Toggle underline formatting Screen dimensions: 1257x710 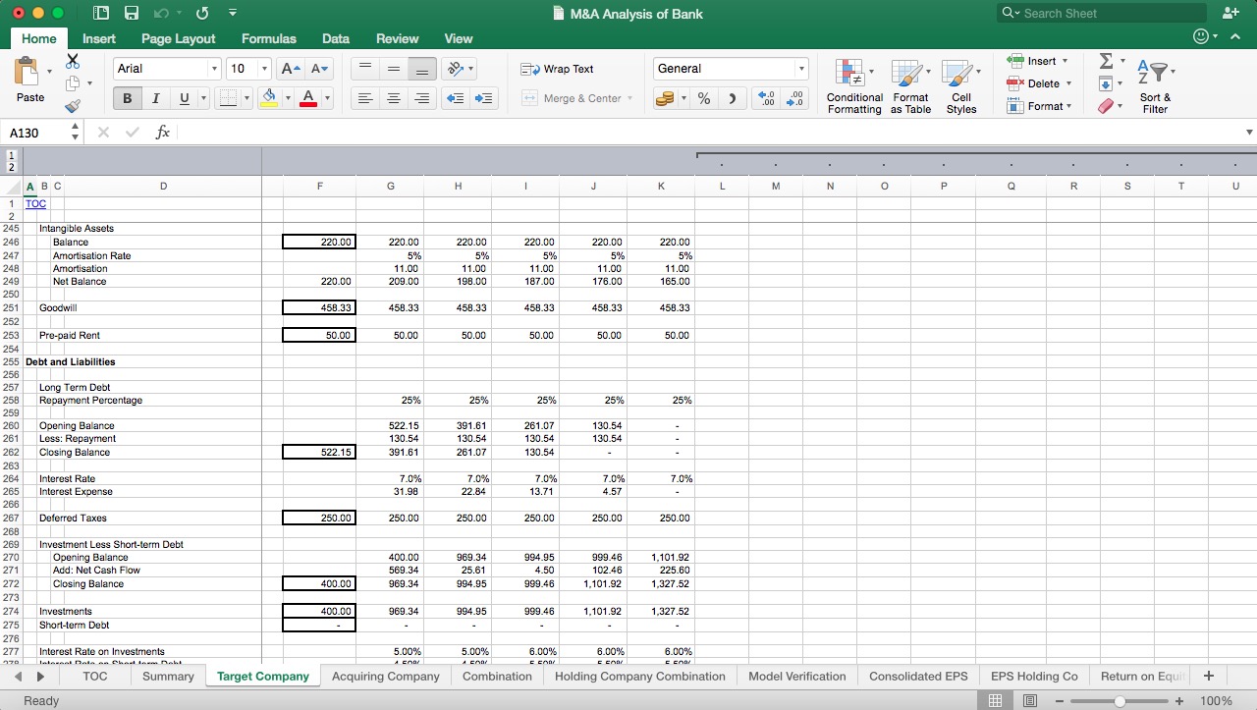tap(184, 98)
